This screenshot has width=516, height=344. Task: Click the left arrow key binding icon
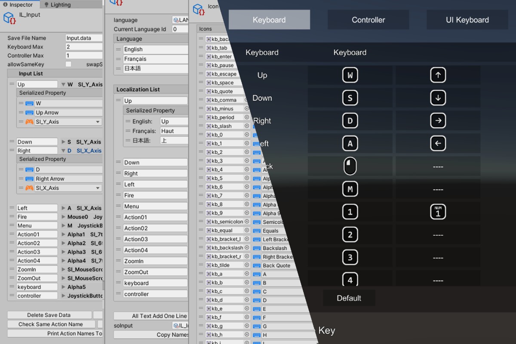click(x=438, y=144)
